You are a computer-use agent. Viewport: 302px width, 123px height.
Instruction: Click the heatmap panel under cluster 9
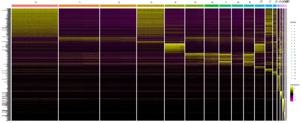pyautogui.click(x=249, y=65)
